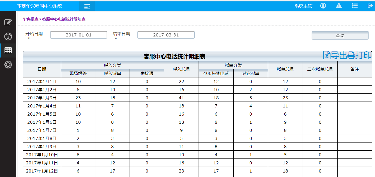Viewport: 375px width, 177px height.
Task: Open the list icon in the top bar
Action: coord(355,5)
